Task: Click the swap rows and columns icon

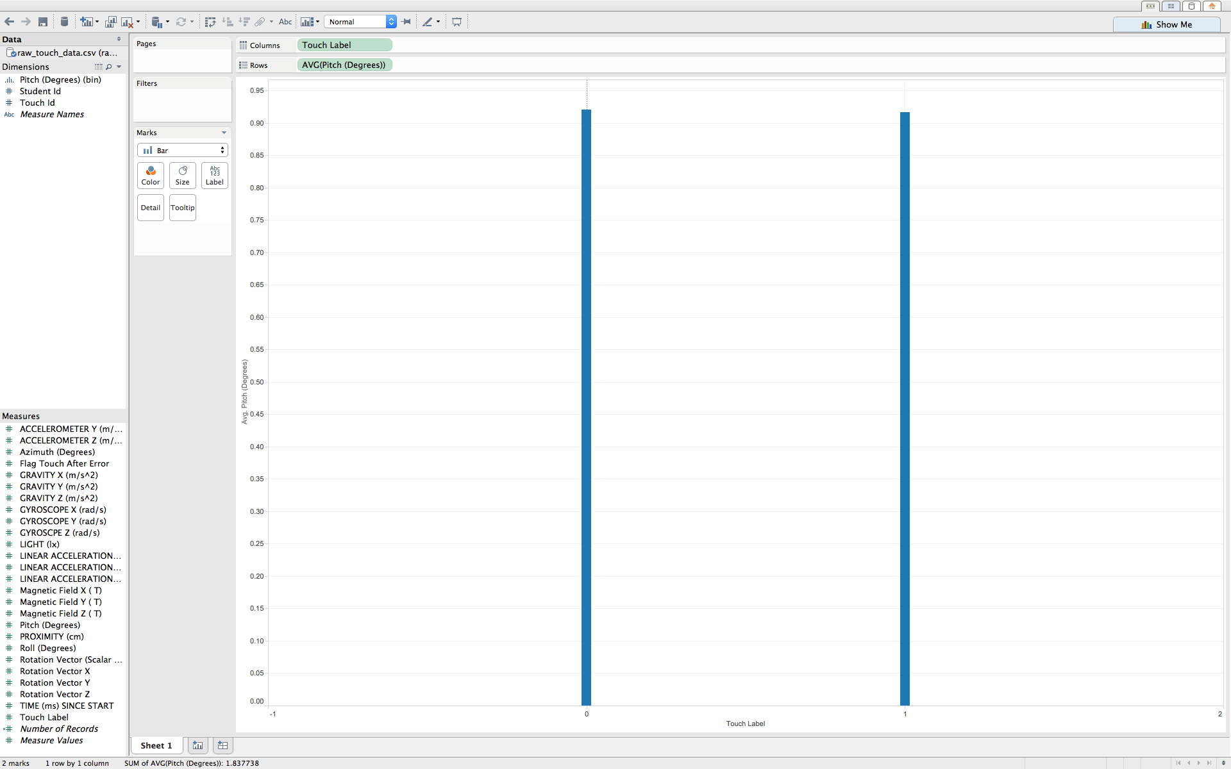Action: coord(210,22)
